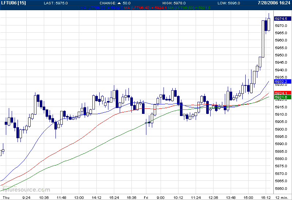Click the 5895.0 price axis label

coord(281,136)
